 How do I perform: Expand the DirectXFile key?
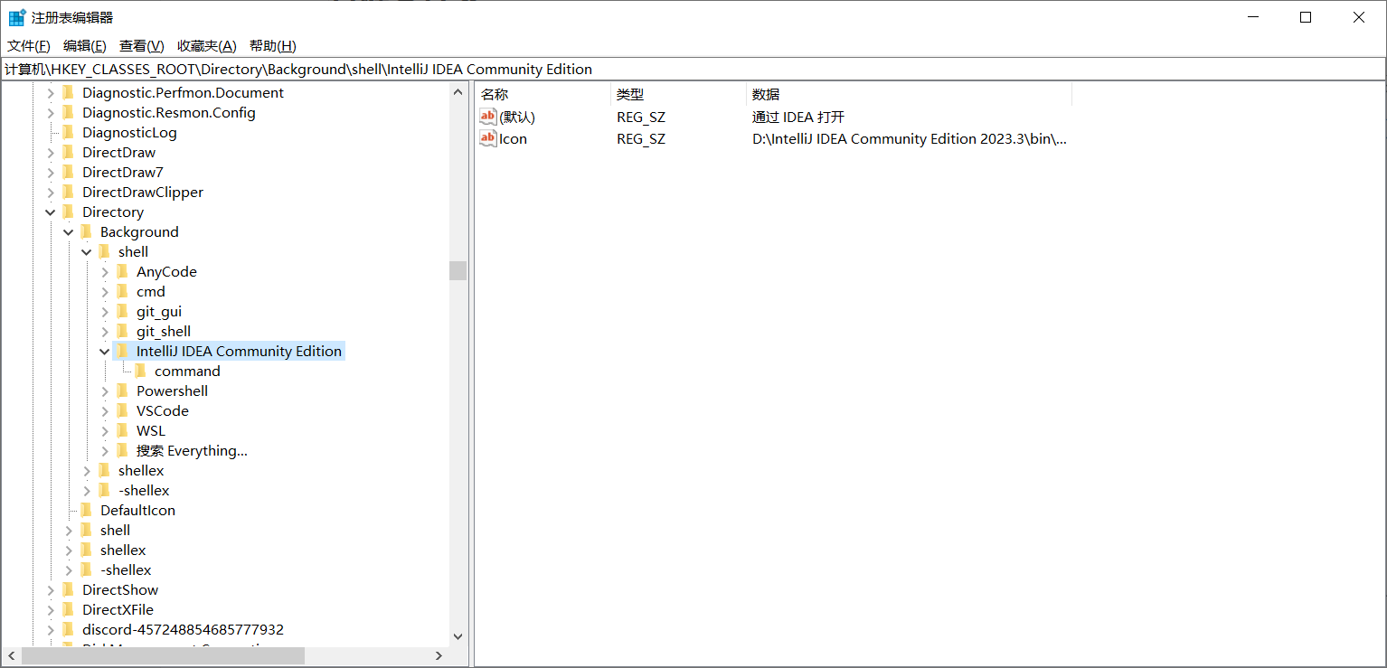(x=51, y=610)
